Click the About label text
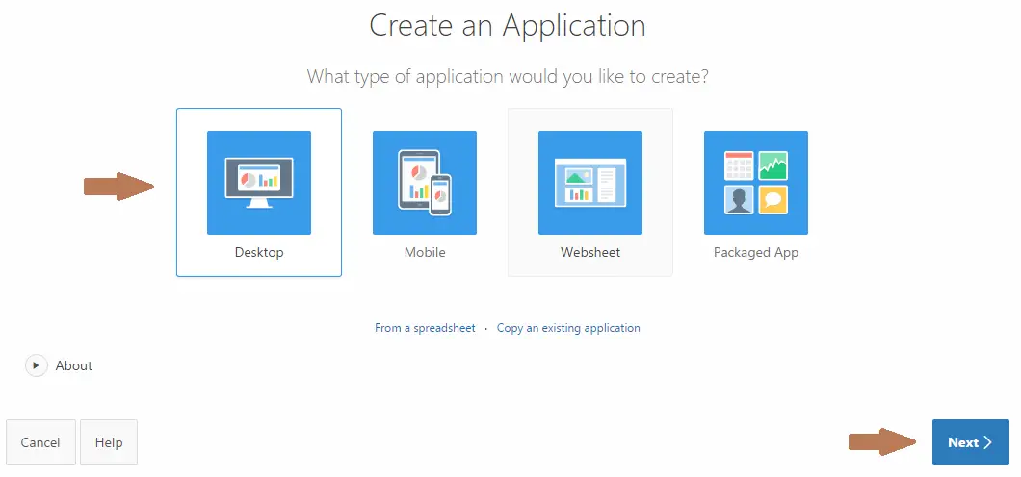This screenshot has height=477, width=1021. [73, 365]
